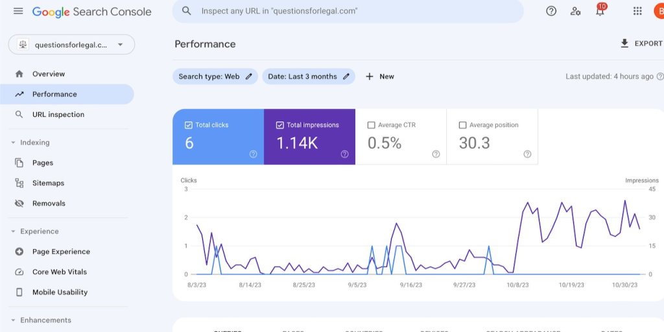
Task: Edit the Date: Last 3 months filter
Action: (309, 77)
